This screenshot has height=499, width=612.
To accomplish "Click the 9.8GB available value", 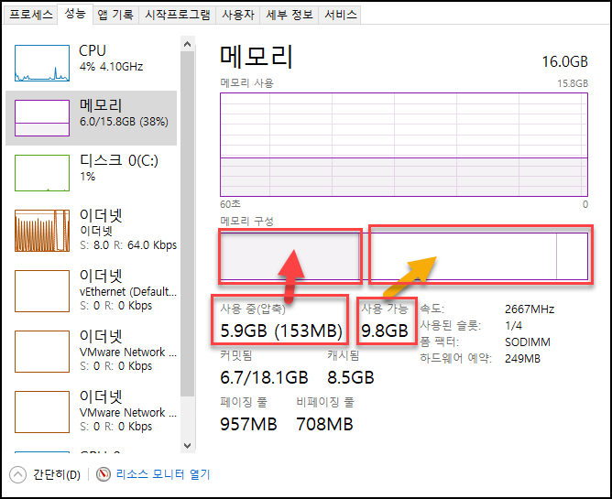I will point(385,331).
